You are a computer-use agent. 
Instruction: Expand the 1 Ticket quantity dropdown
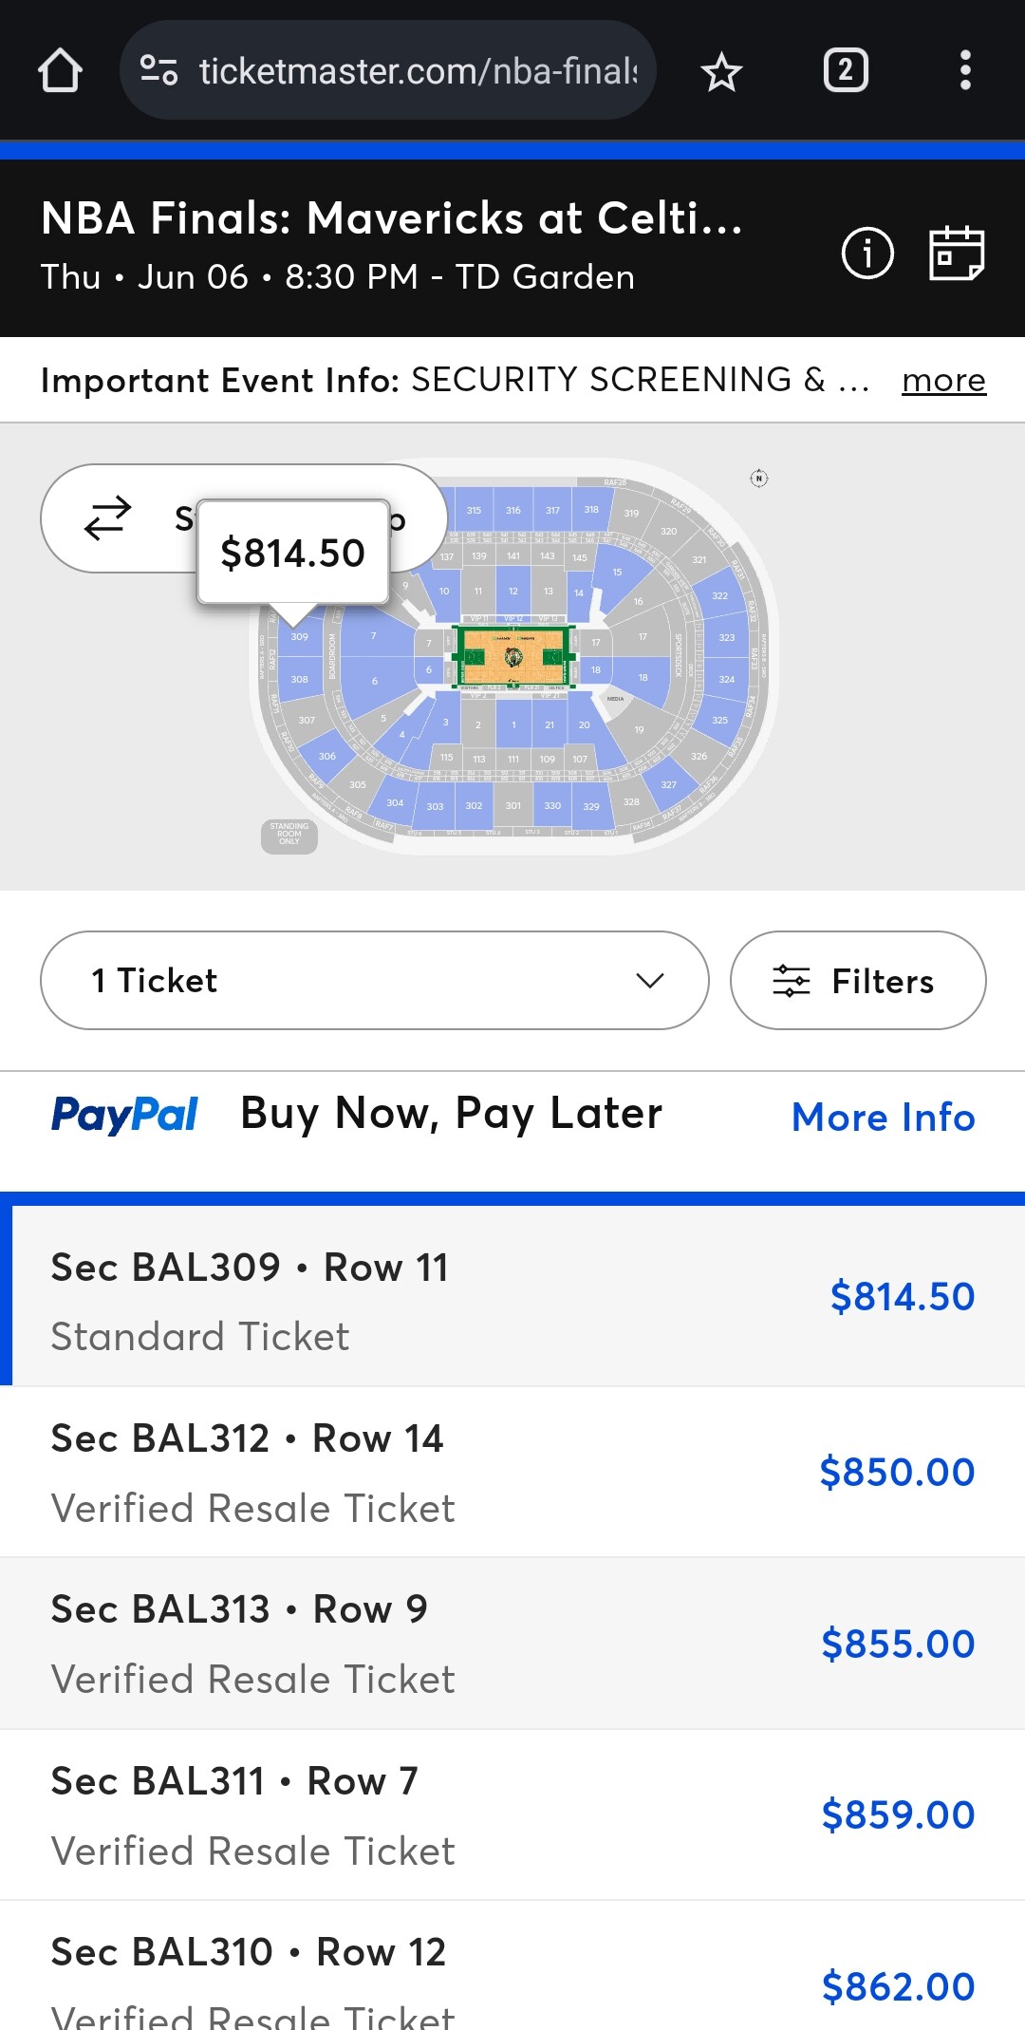(x=375, y=980)
